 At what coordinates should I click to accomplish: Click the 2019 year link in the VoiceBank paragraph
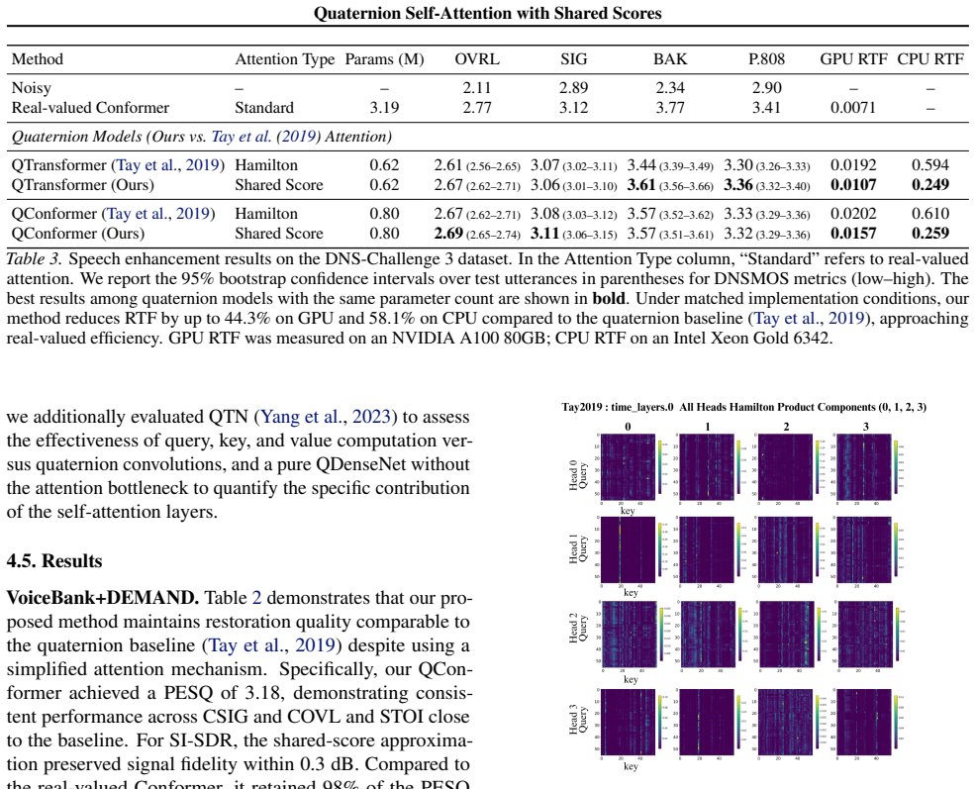(315, 645)
